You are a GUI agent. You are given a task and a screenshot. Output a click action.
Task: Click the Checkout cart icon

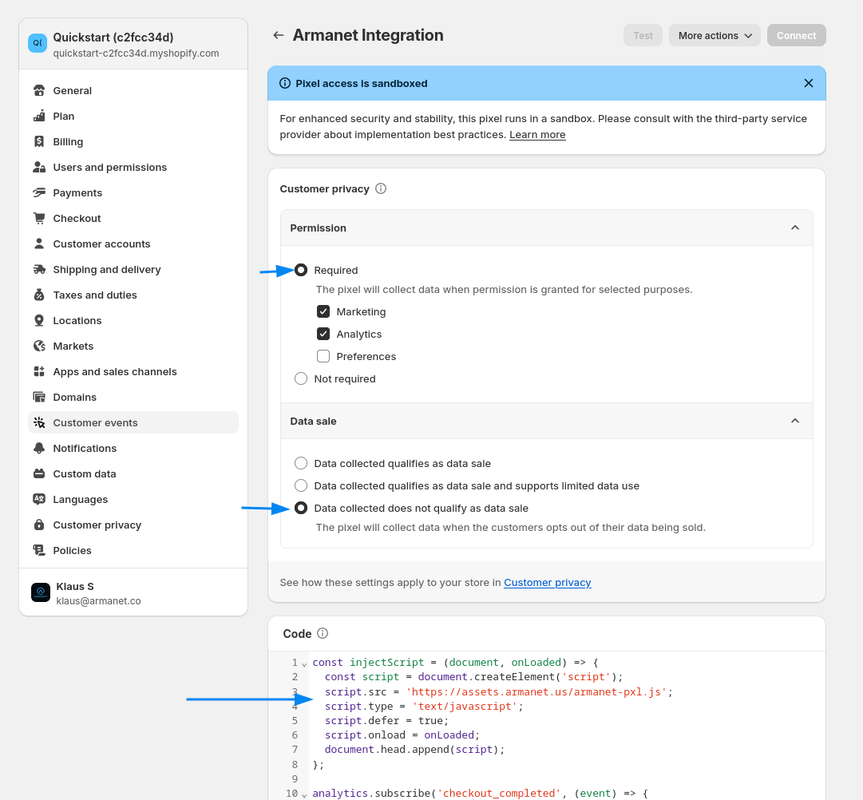click(x=39, y=218)
